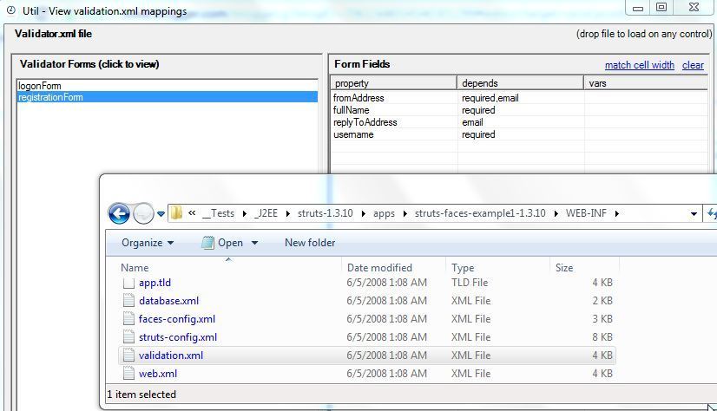Click the Explorer forward arrow button
This screenshot has width=717, height=411.
143,213
